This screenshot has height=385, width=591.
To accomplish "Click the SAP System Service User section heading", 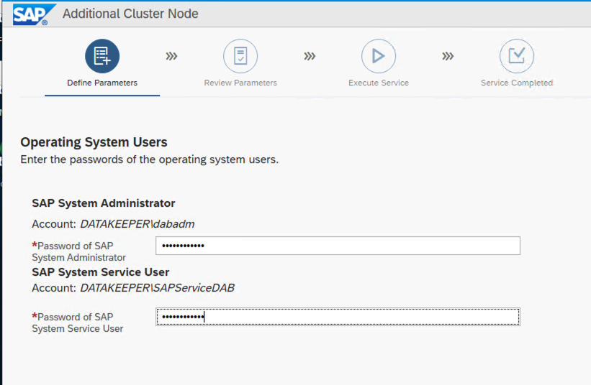I will [100, 272].
